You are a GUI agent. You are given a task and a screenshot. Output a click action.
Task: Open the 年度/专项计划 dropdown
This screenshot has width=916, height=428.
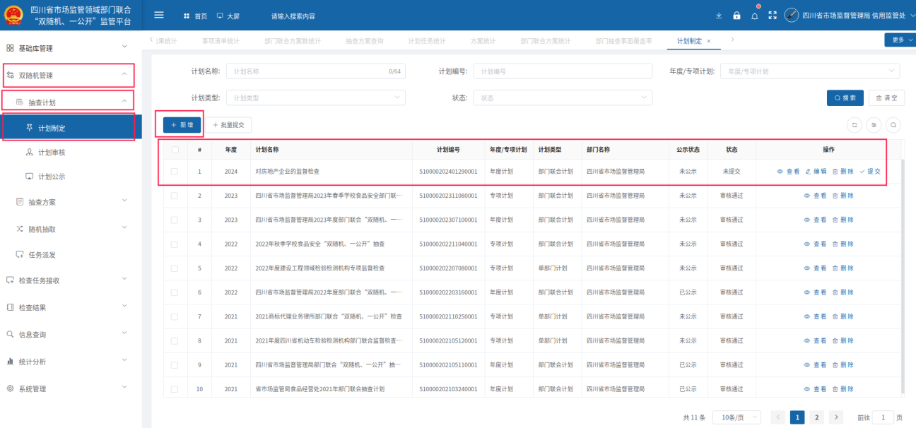pos(810,71)
